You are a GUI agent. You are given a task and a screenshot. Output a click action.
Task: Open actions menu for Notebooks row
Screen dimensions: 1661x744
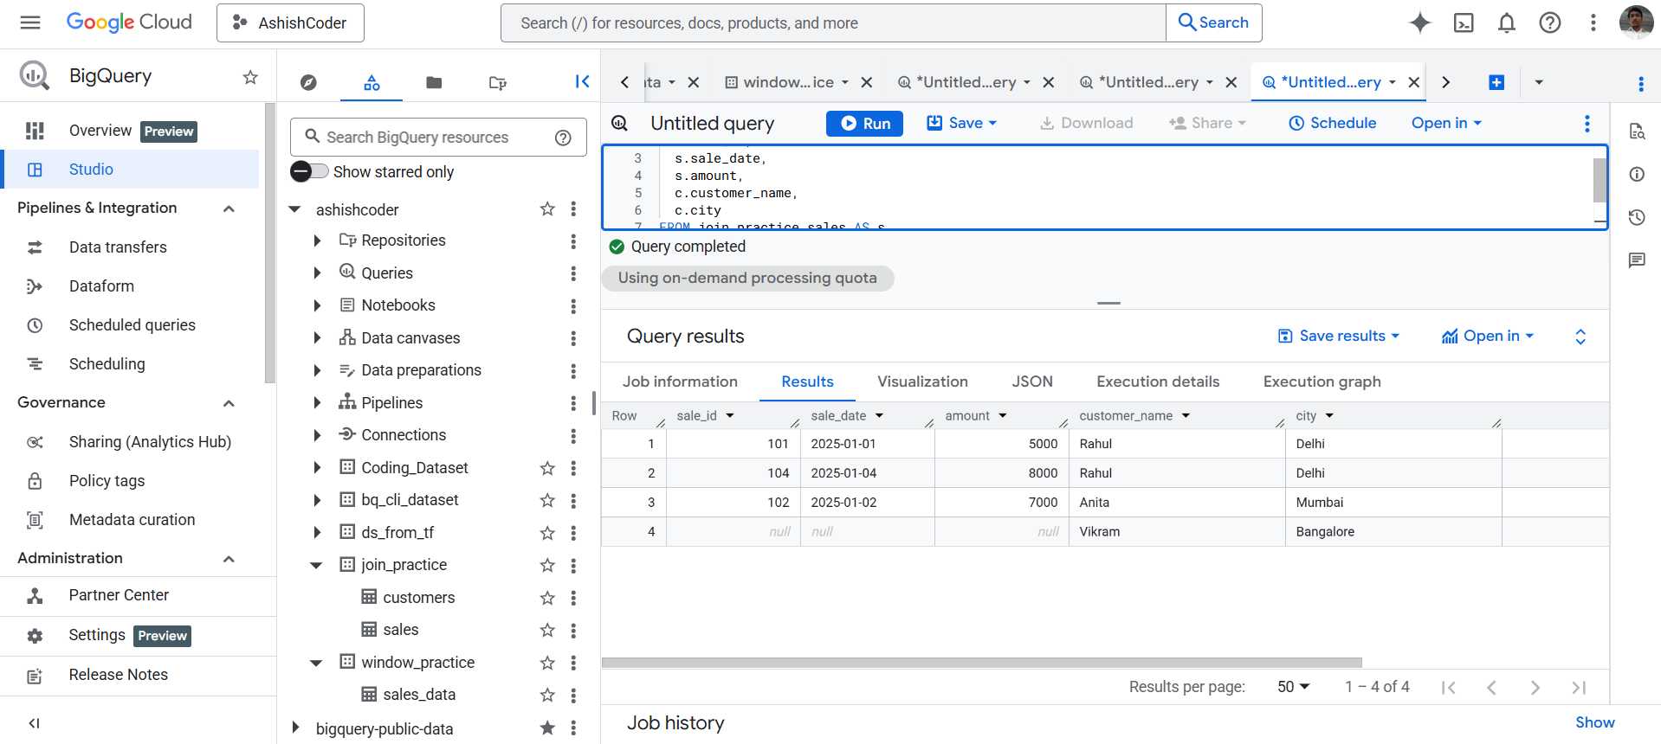pos(573,305)
